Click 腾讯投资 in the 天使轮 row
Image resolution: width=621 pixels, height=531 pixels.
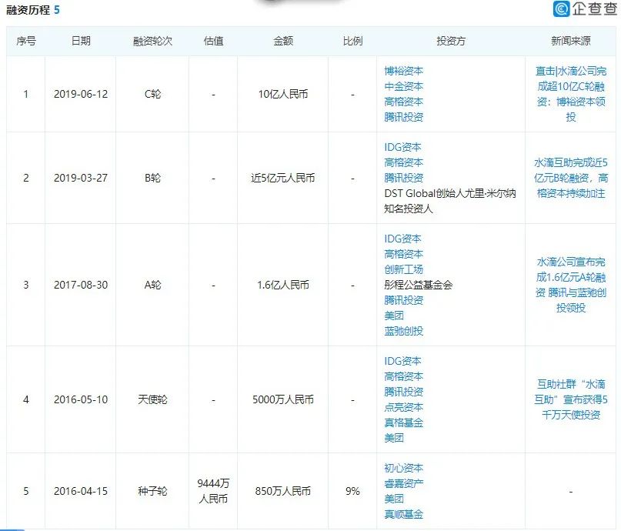pyautogui.click(x=403, y=392)
